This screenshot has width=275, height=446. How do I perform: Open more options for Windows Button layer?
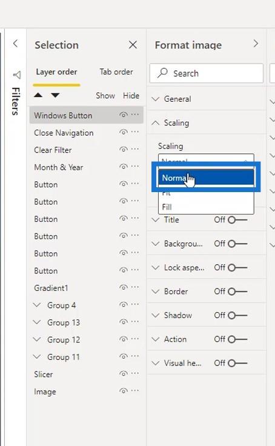coord(135,115)
